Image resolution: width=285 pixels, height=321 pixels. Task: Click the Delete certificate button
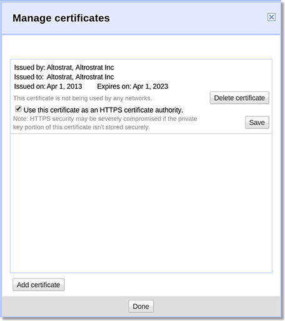(x=239, y=98)
